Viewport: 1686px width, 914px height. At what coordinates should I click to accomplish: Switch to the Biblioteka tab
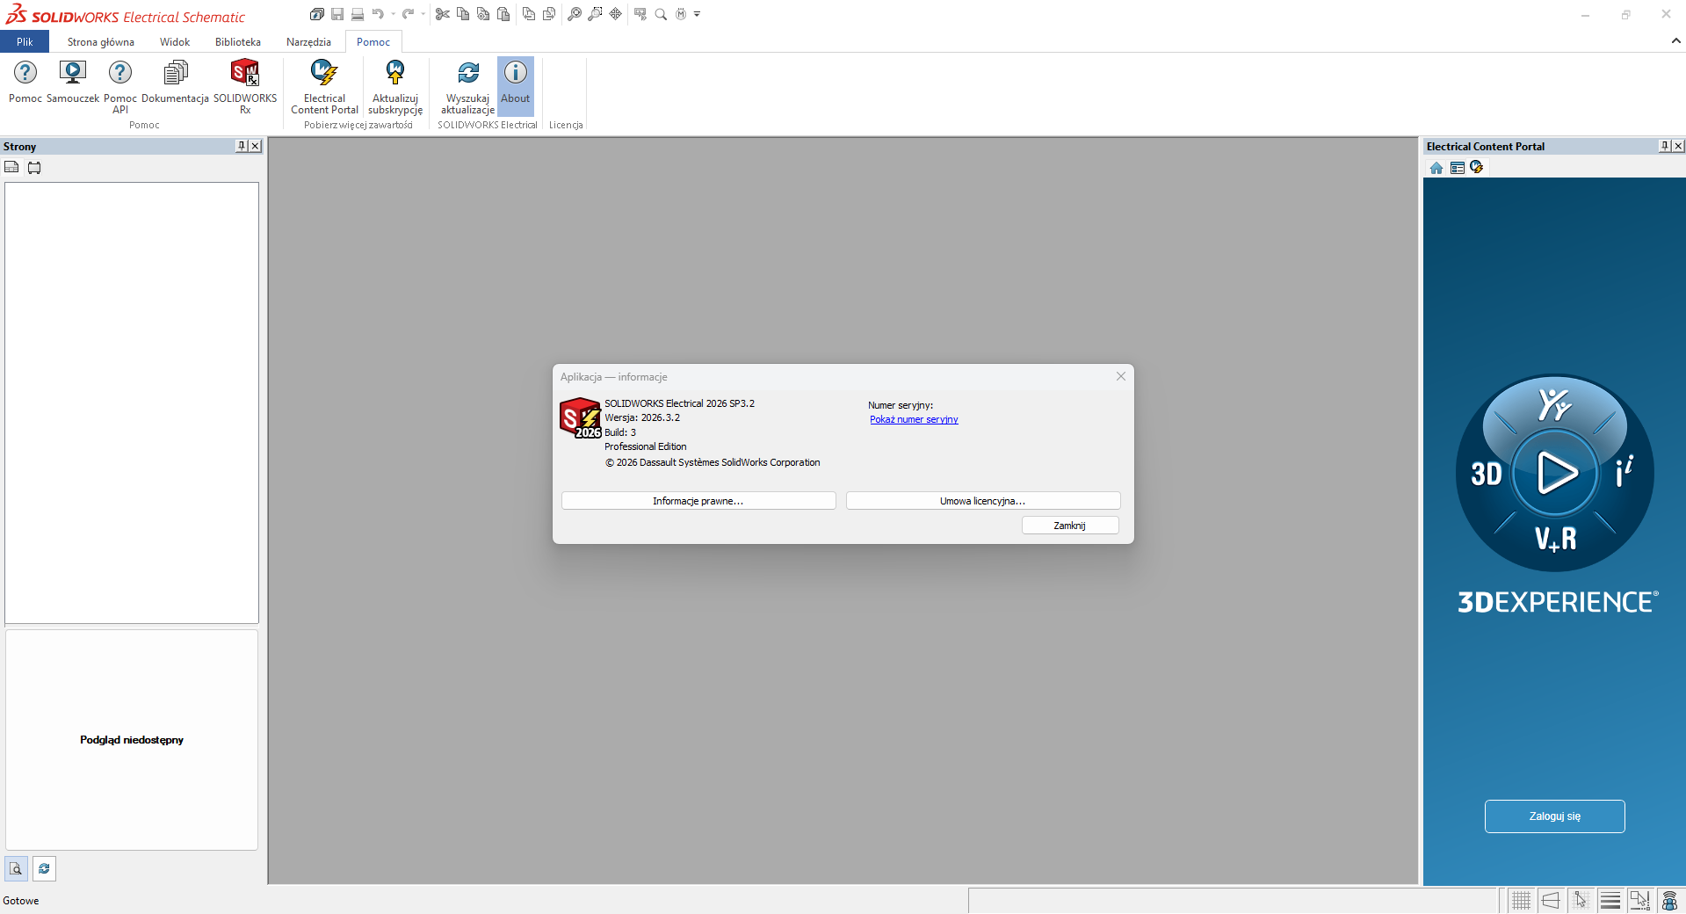238,42
